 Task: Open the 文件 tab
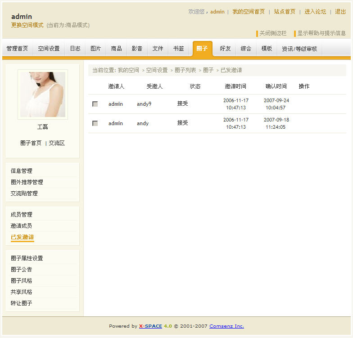pos(158,49)
